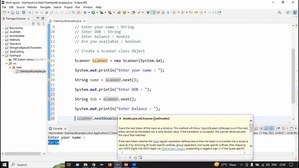
Task: Click the Package Explorer horizontal scrollbar
Action: tap(22, 154)
